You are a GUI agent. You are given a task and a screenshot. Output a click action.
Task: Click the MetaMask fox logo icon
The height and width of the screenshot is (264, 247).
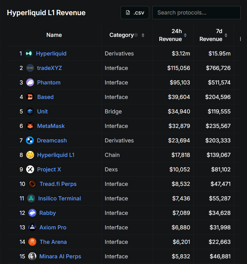(30, 126)
